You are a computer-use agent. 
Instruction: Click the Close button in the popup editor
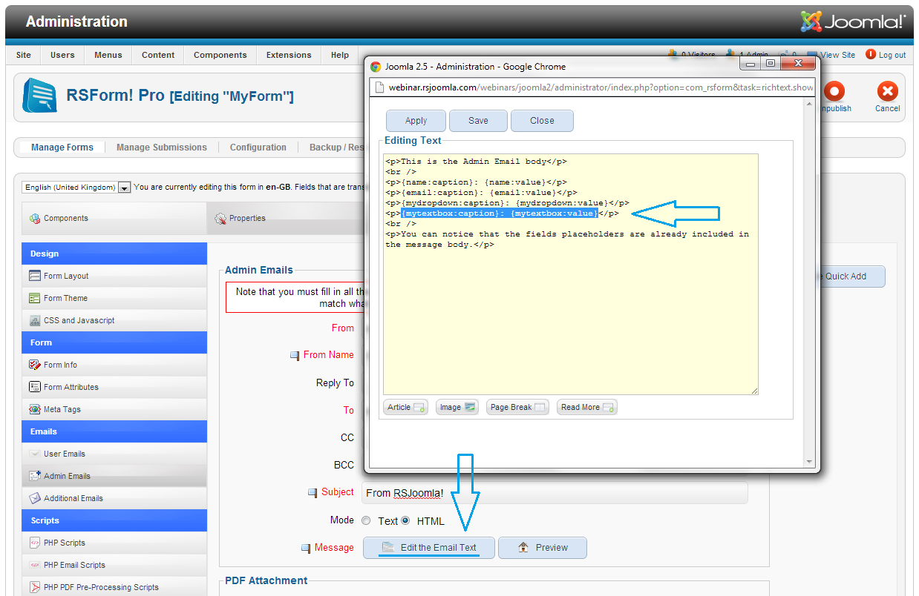click(x=542, y=121)
